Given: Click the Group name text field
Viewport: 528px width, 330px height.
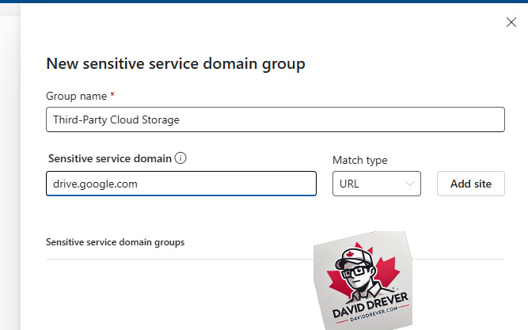Looking at the screenshot, I should (x=275, y=119).
